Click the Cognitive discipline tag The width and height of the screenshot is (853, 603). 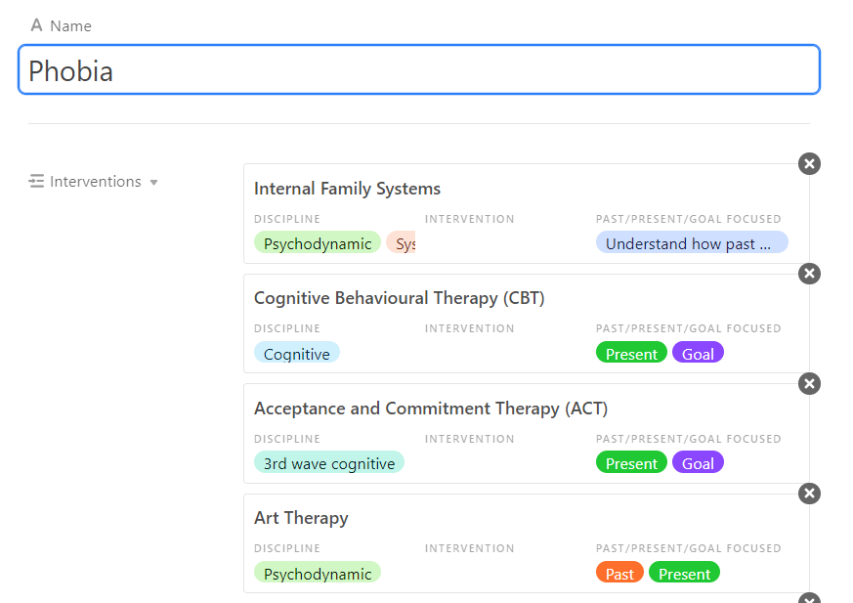point(297,353)
